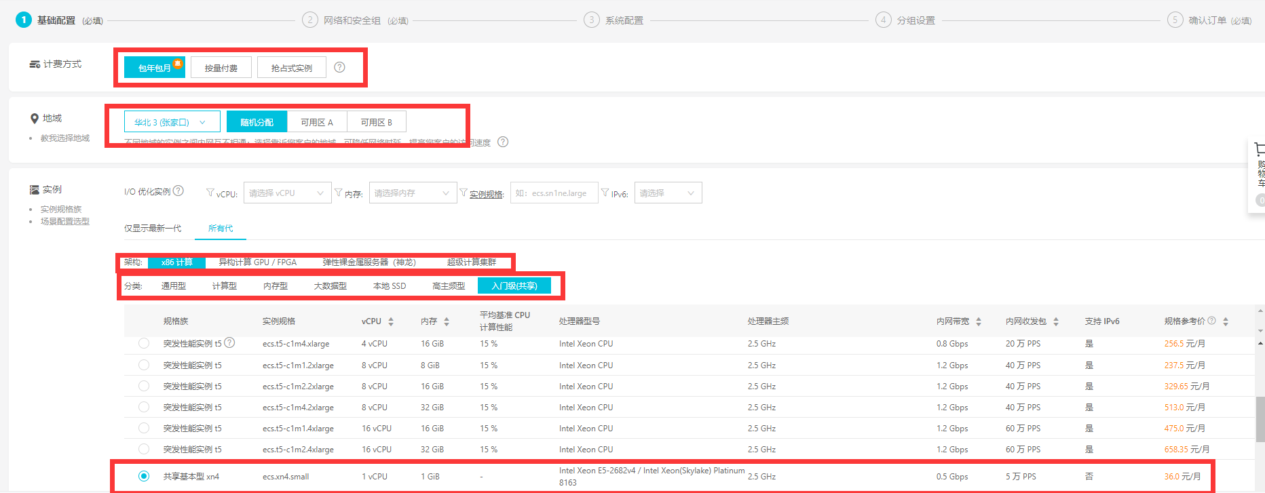
Task: Click the 内存 filter funnel icon
Action: click(x=339, y=193)
